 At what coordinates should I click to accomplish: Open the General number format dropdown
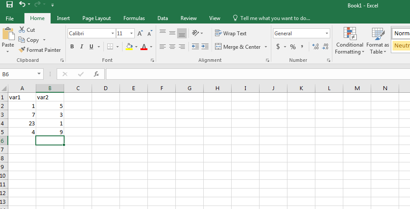point(327,34)
